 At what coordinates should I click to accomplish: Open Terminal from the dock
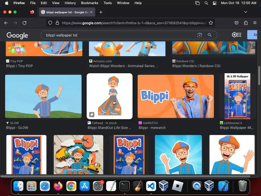pyautogui.click(x=124, y=186)
